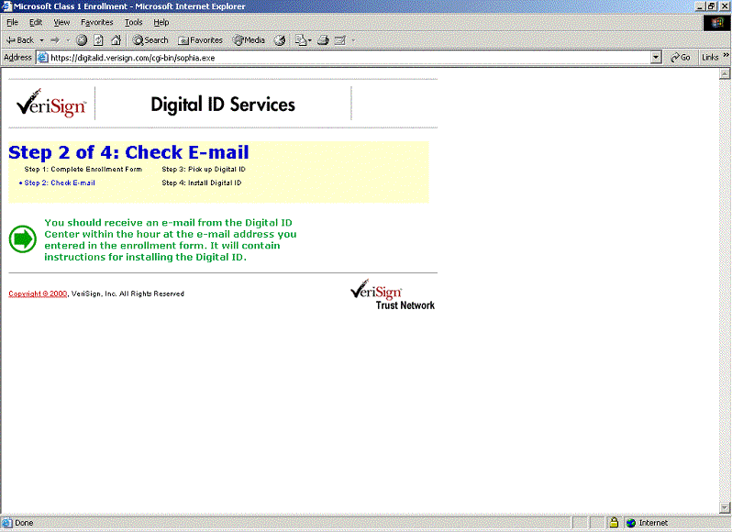Click the Windows logo throbber icon
The width and height of the screenshot is (732, 532).
(717, 23)
